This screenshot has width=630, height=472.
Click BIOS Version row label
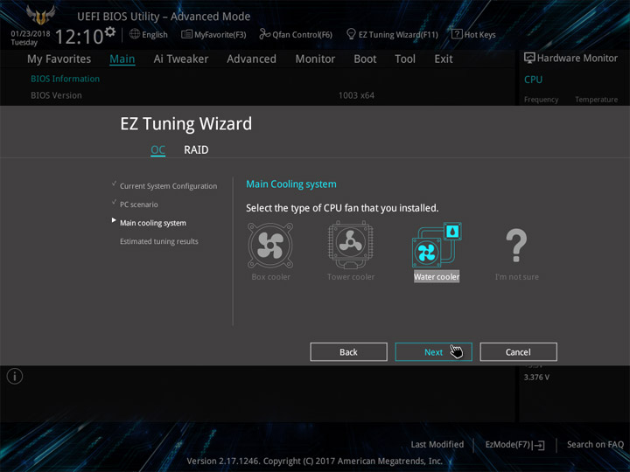[x=56, y=95]
